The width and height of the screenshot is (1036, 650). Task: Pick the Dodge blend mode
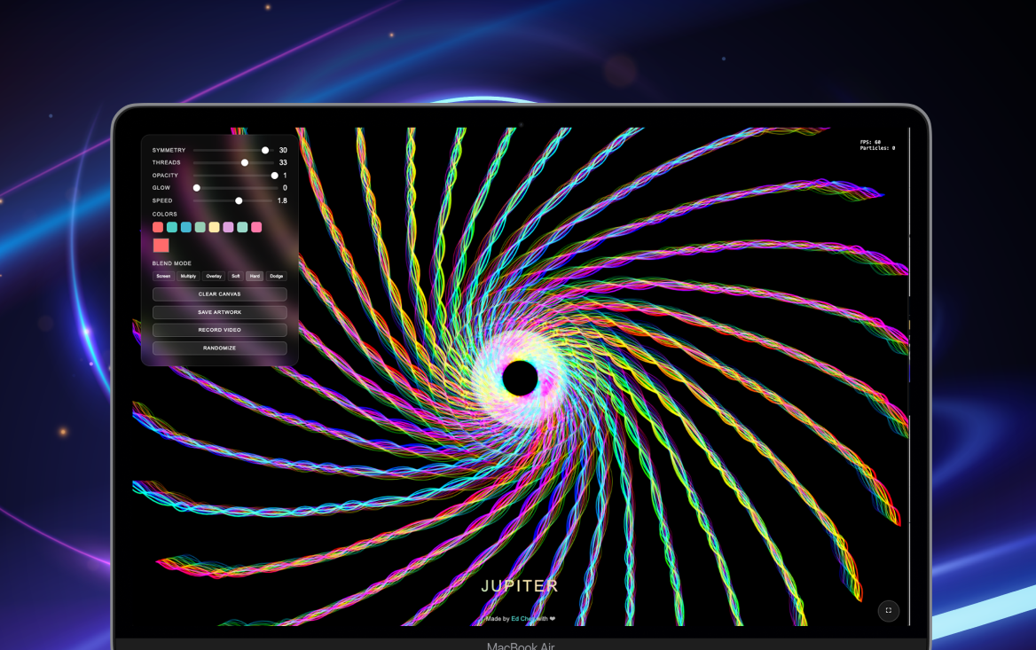tap(277, 277)
